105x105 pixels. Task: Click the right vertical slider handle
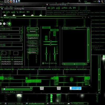[x=55, y=54]
